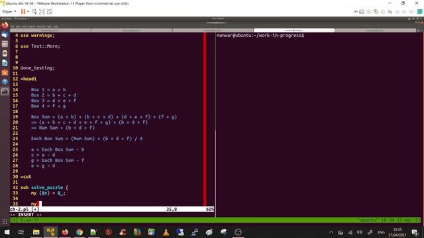Click the network adapter icon in VMware toolbar
The image size is (424, 238).
376,12
